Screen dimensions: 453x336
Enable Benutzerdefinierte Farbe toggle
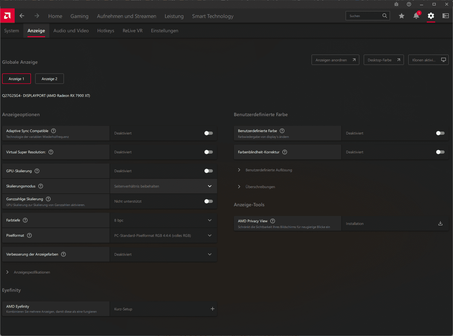(x=440, y=133)
